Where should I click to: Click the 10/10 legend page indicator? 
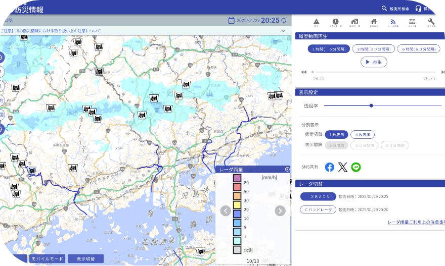click(x=252, y=261)
